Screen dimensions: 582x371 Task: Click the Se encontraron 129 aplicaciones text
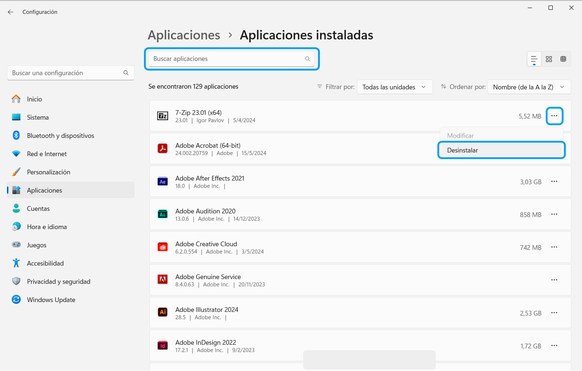193,86
